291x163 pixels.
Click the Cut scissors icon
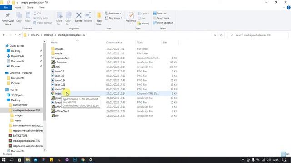coord(35,14)
